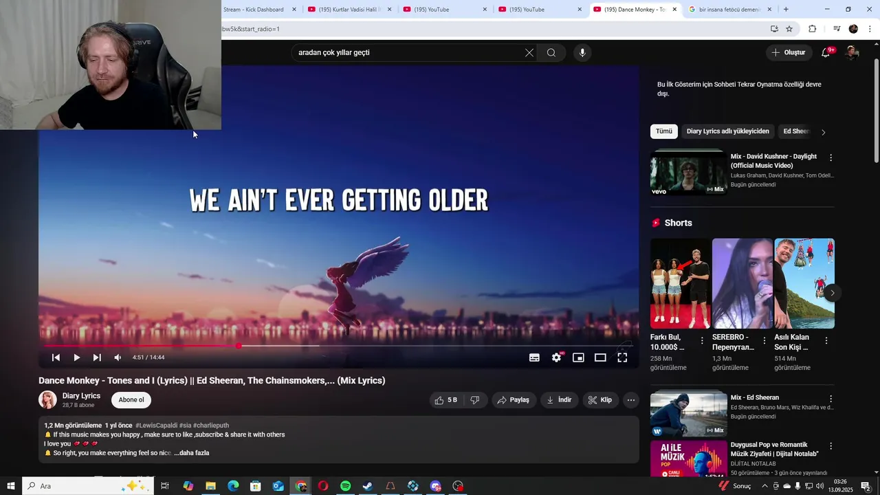Mute the video volume icon

point(118,357)
